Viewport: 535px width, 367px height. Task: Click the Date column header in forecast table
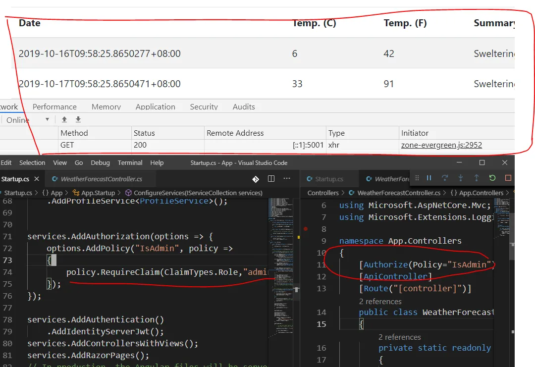coord(30,23)
